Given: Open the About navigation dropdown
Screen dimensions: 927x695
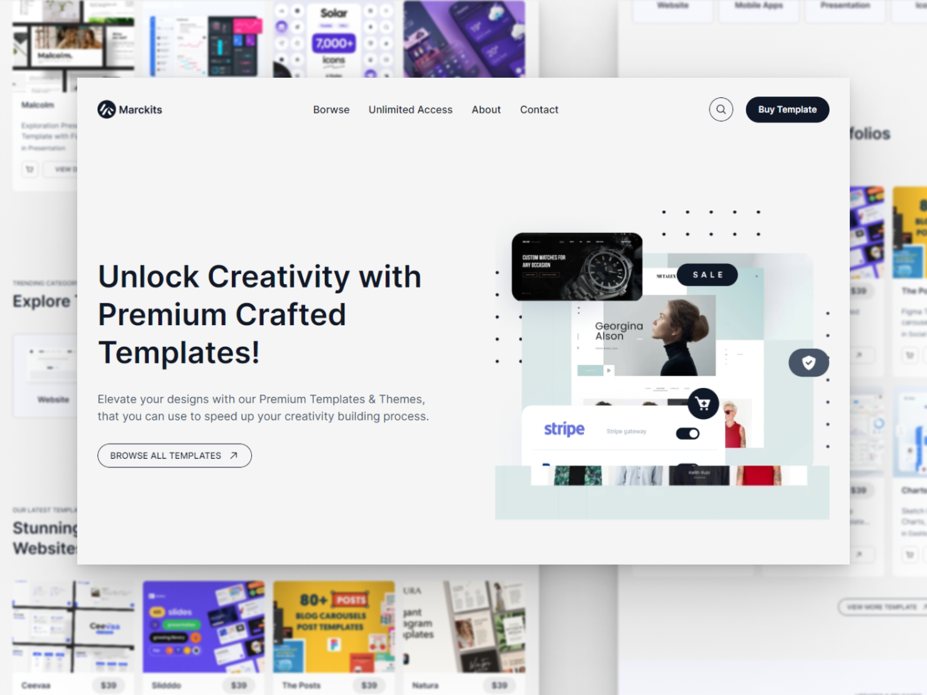Looking at the screenshot, I should point(486,110).
